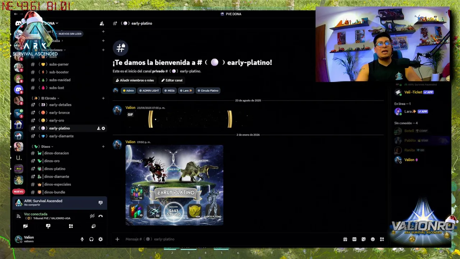Open the dinos-platino channel
The height and width of the screenshot is (259, 460).
(68, 169)
